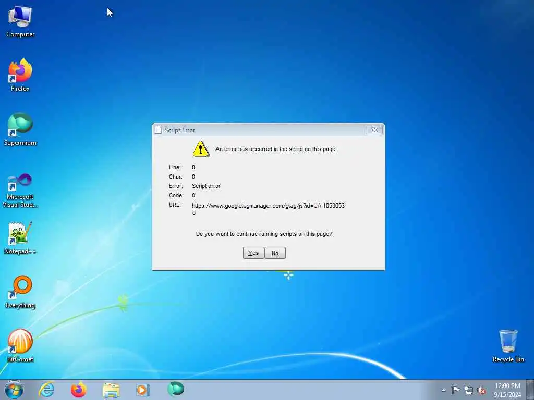Open the clock showing 12:00 PM
This screenshot has height=400, width=534.
coord(507,390)
